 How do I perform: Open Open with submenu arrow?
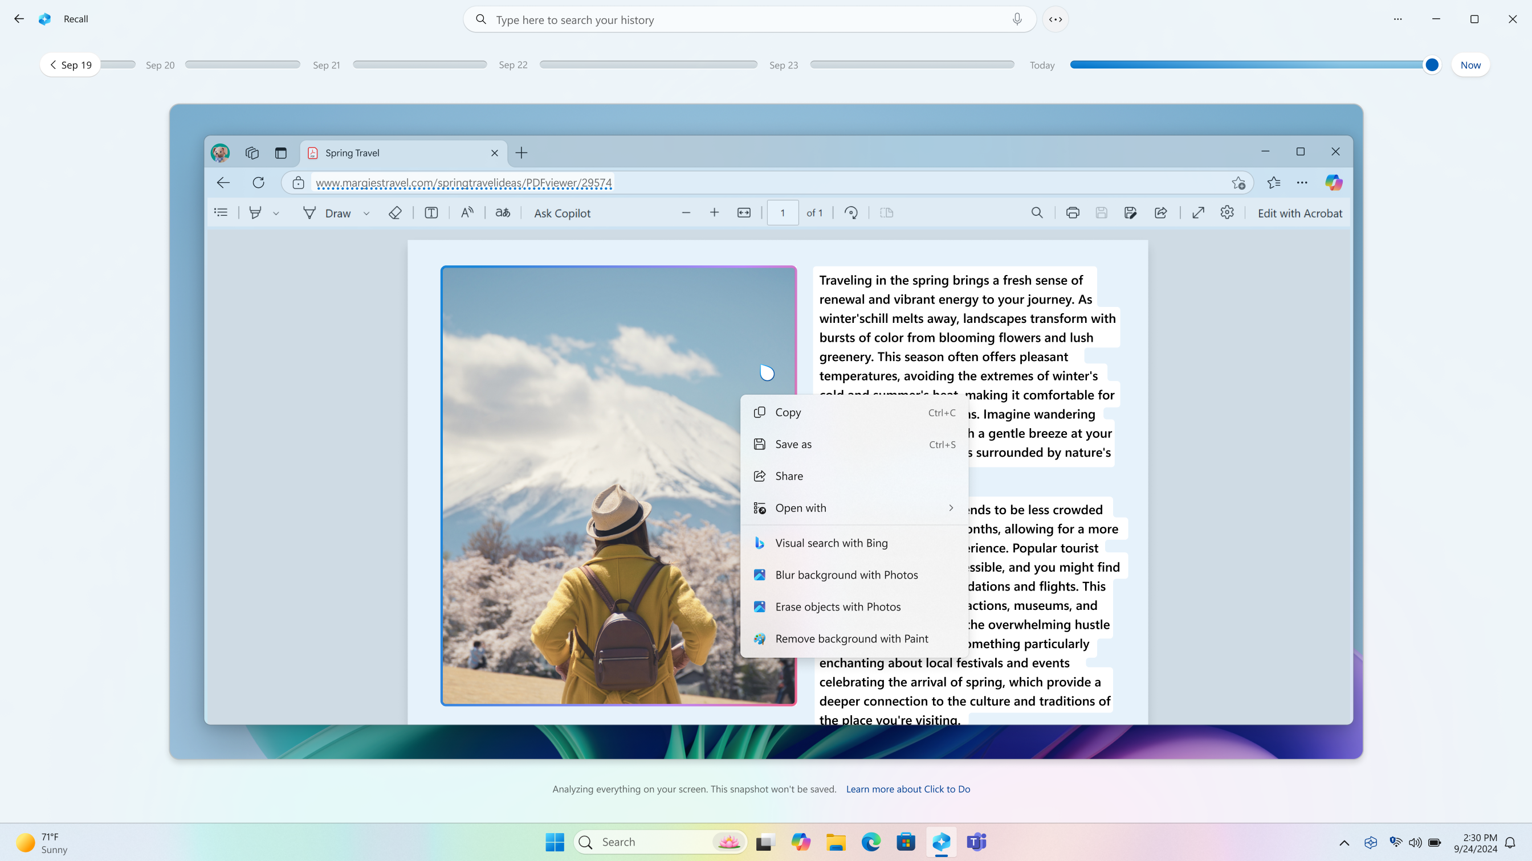click(x=951, y=508)
